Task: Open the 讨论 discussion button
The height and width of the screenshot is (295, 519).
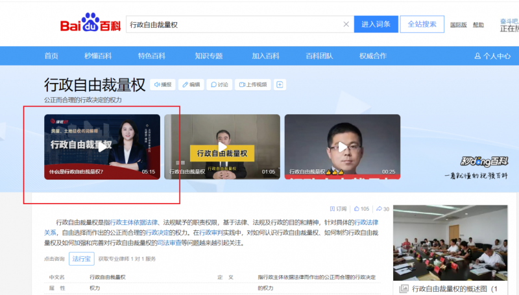Action: click(x=219, y=84)
